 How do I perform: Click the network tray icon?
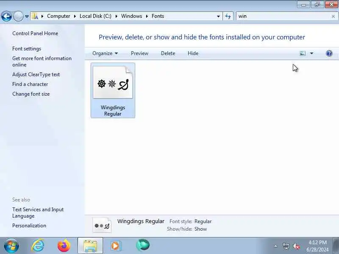[286, 246]
